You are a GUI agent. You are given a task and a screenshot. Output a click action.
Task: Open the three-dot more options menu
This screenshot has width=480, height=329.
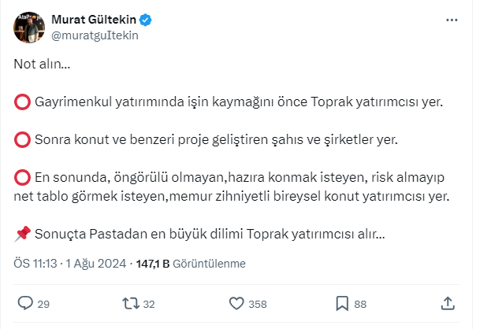coord(450,19)
